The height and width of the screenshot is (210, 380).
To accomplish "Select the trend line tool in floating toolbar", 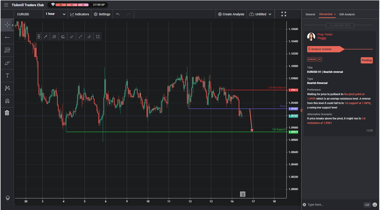I will 45,36.
